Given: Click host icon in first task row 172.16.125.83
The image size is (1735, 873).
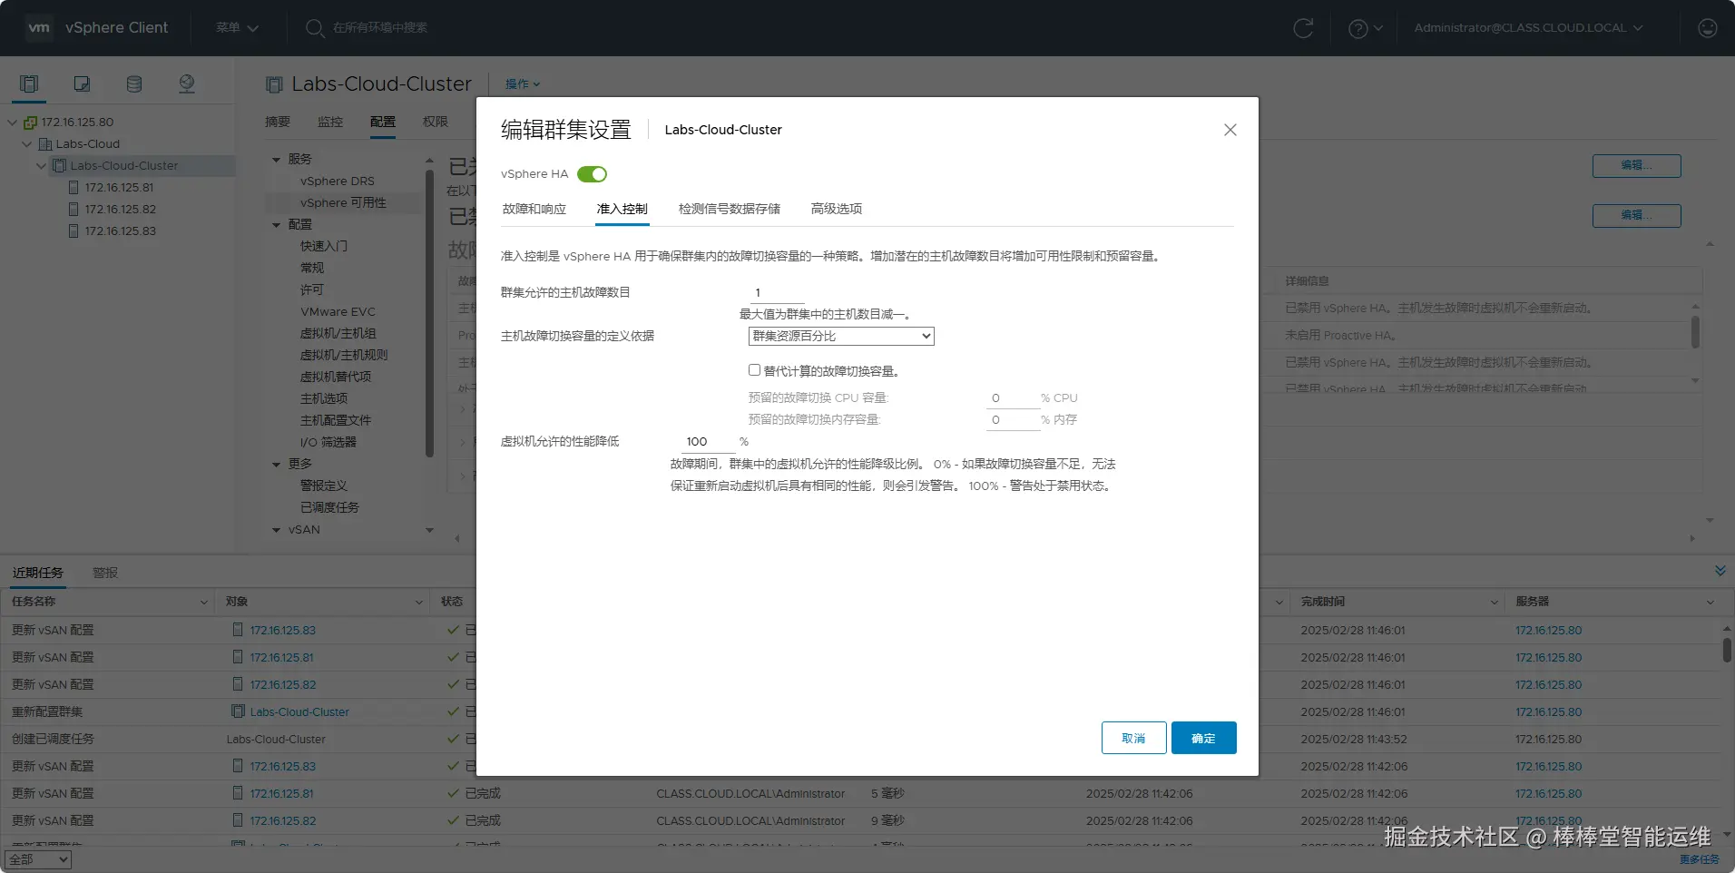Looking at the screenshot, I should (238, 630).
